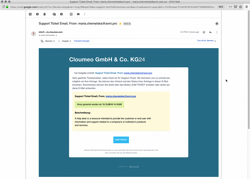
Task: Mark as unread with the envelope icon
Action: click(54, 14)
